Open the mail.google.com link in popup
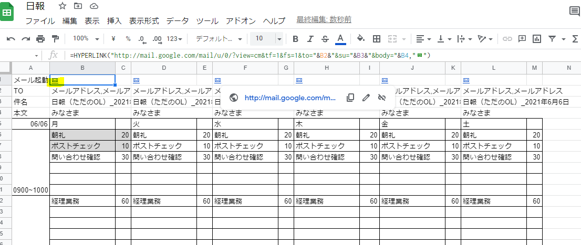The width and height of the screenshot is (581, 245). pyautogui.click(x=290, y=98)
